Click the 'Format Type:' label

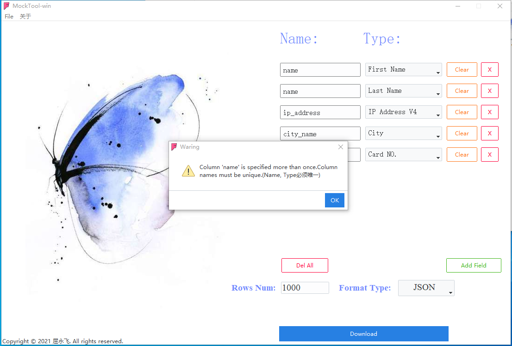coord(365,288)
